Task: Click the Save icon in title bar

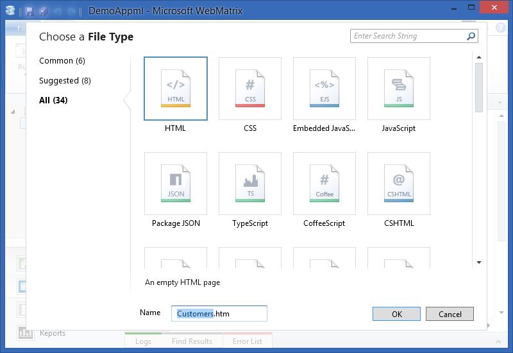Action: point(29,12)
